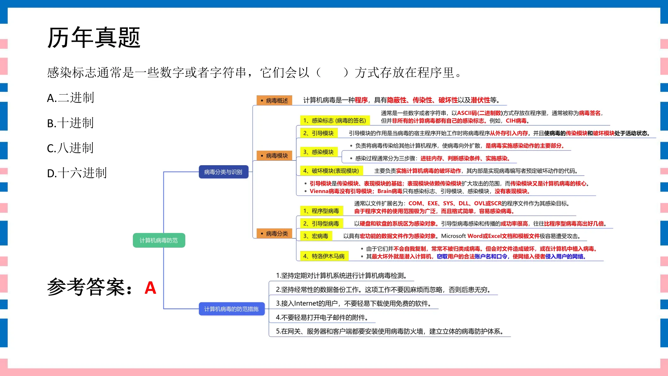Select the 计算机病毒的防范措施 node
This screenshot has height=376, width=668.
232,309
